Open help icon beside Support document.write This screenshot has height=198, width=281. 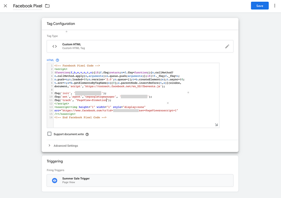(87, 134)
